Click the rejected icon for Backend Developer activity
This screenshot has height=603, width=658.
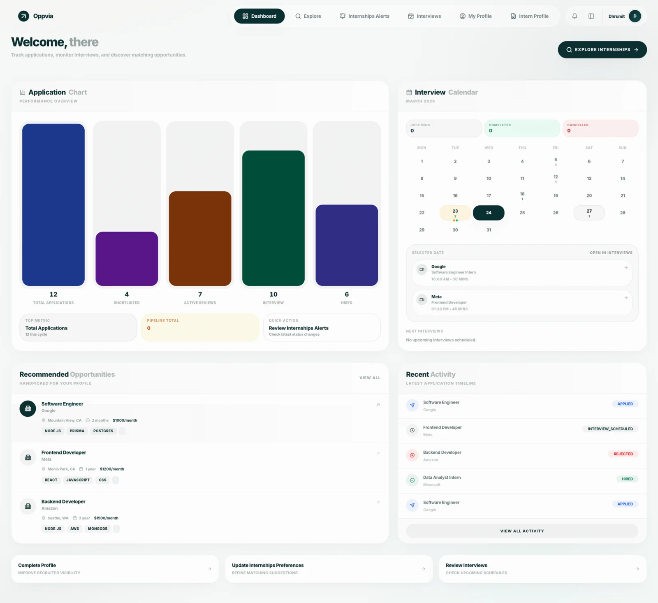click(412, 455)
